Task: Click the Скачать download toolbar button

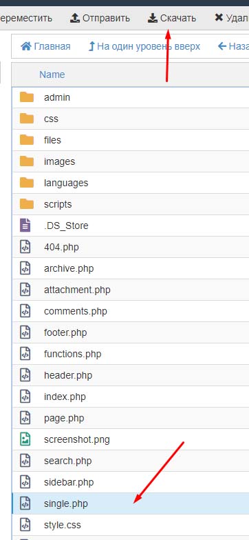Action: click(x=172, y=18)
